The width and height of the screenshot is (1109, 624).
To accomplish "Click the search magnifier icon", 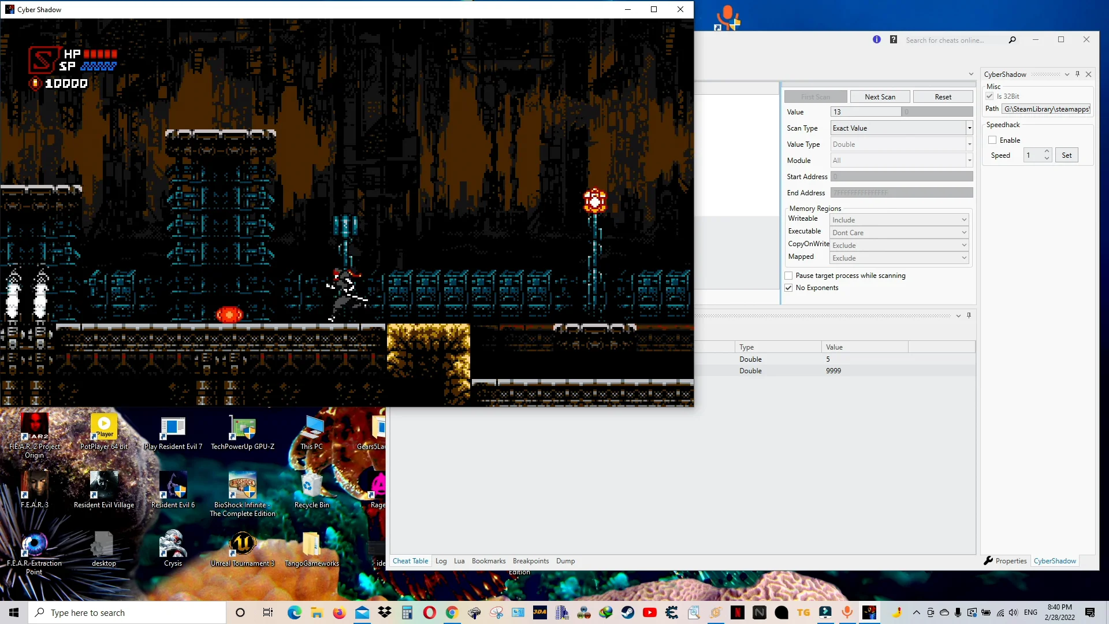I will coord(1012,40).
